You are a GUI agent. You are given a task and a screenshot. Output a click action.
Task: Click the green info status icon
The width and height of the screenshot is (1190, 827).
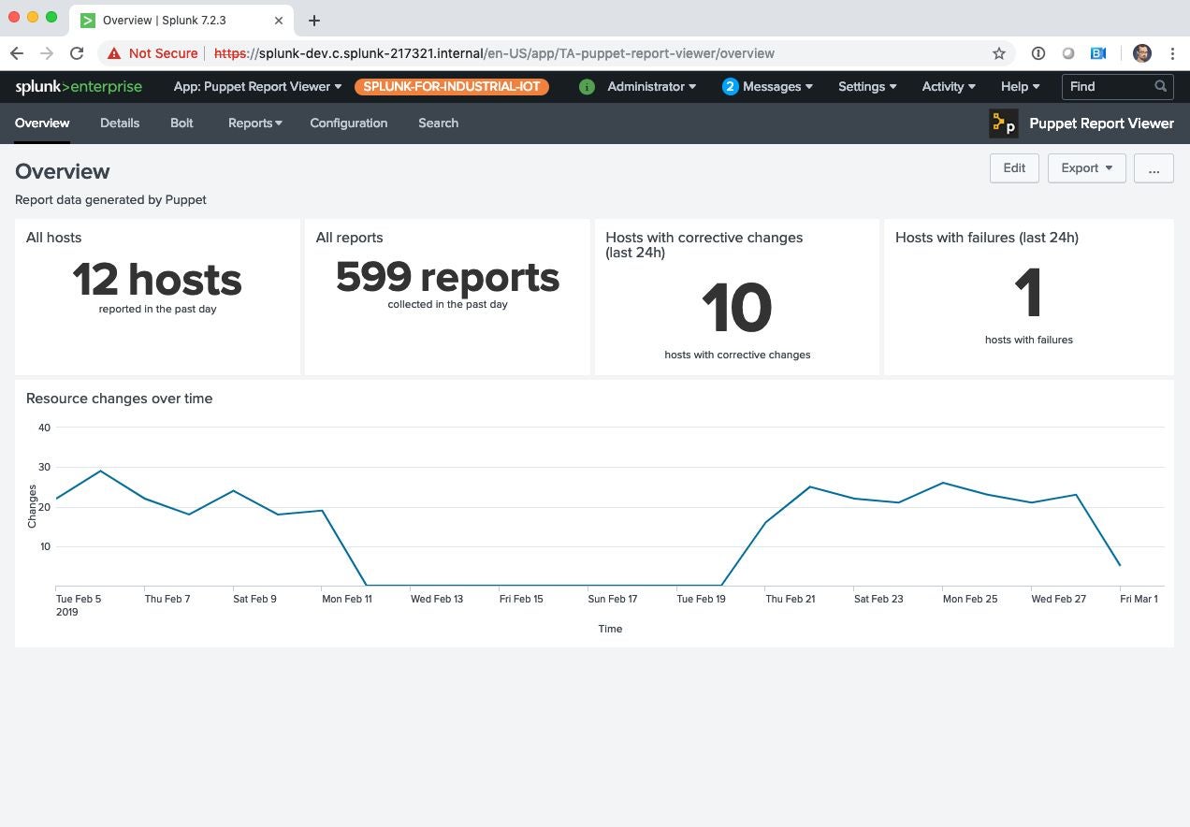pos(587,87)
